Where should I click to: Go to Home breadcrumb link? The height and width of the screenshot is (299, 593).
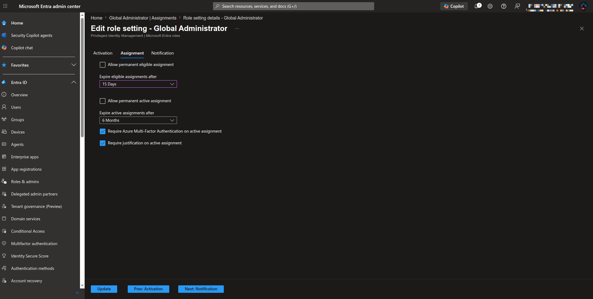click(x=96, y=18)
